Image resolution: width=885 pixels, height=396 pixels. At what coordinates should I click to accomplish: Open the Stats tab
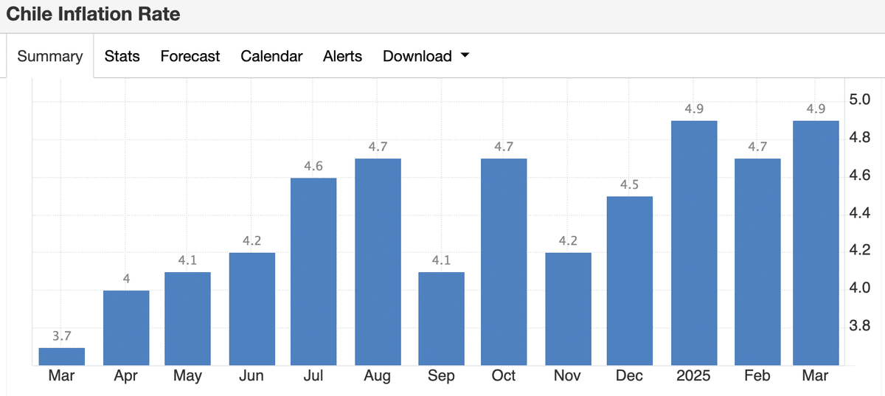click(122, 57)
